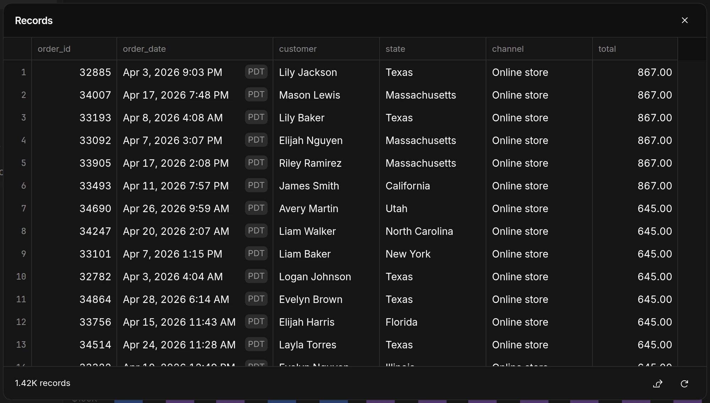Click the 1.42K records count
Screen dimensions: 710x403
[43, 383]
